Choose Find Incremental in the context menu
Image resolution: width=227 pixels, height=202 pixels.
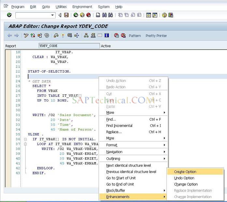pos(134,126)
